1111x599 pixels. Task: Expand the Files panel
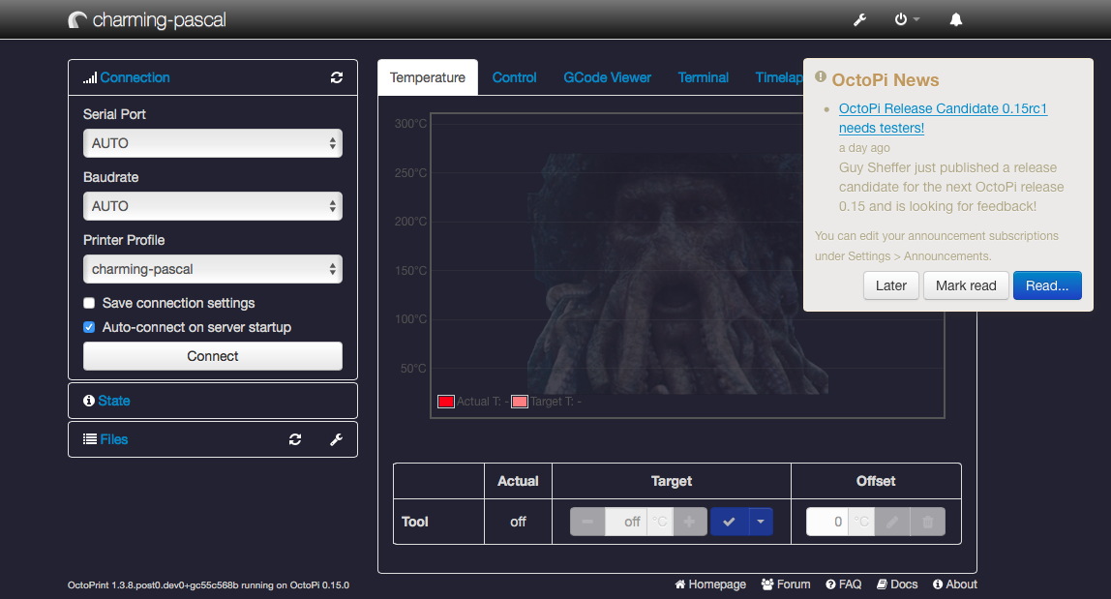(114, 439)
